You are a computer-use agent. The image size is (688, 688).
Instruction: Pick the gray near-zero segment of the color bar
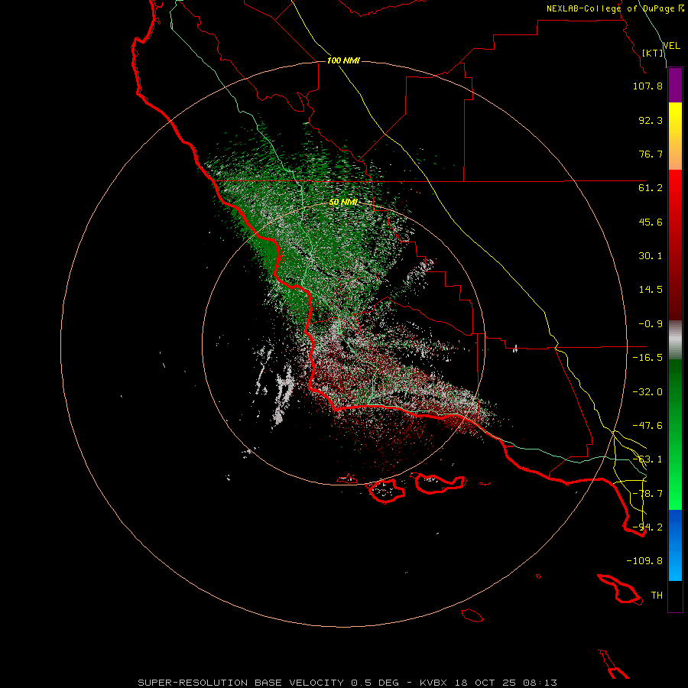click(675, 340)
